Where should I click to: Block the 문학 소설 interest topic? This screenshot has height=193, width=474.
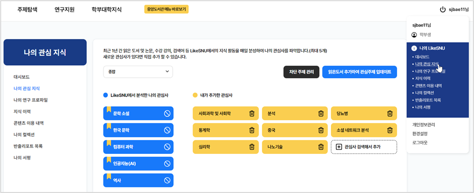(167, 114)
